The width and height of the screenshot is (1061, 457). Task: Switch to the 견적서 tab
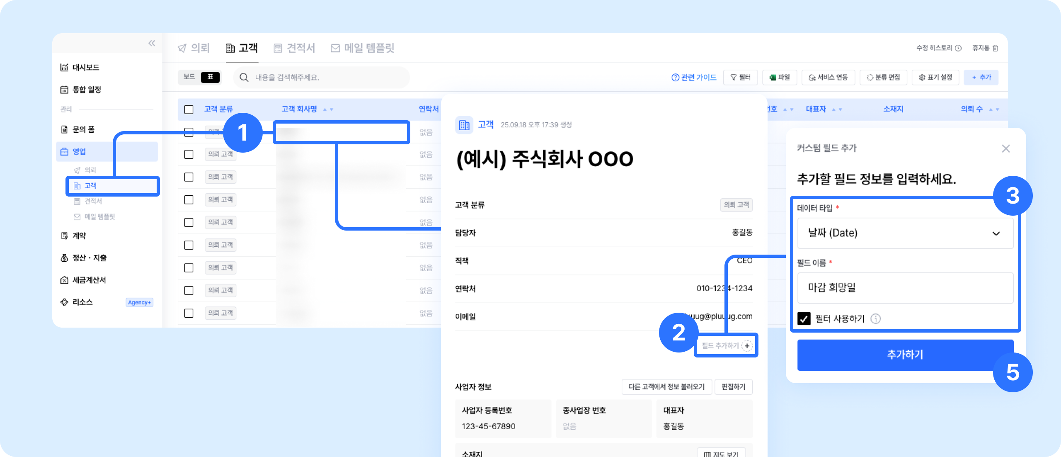295,48
